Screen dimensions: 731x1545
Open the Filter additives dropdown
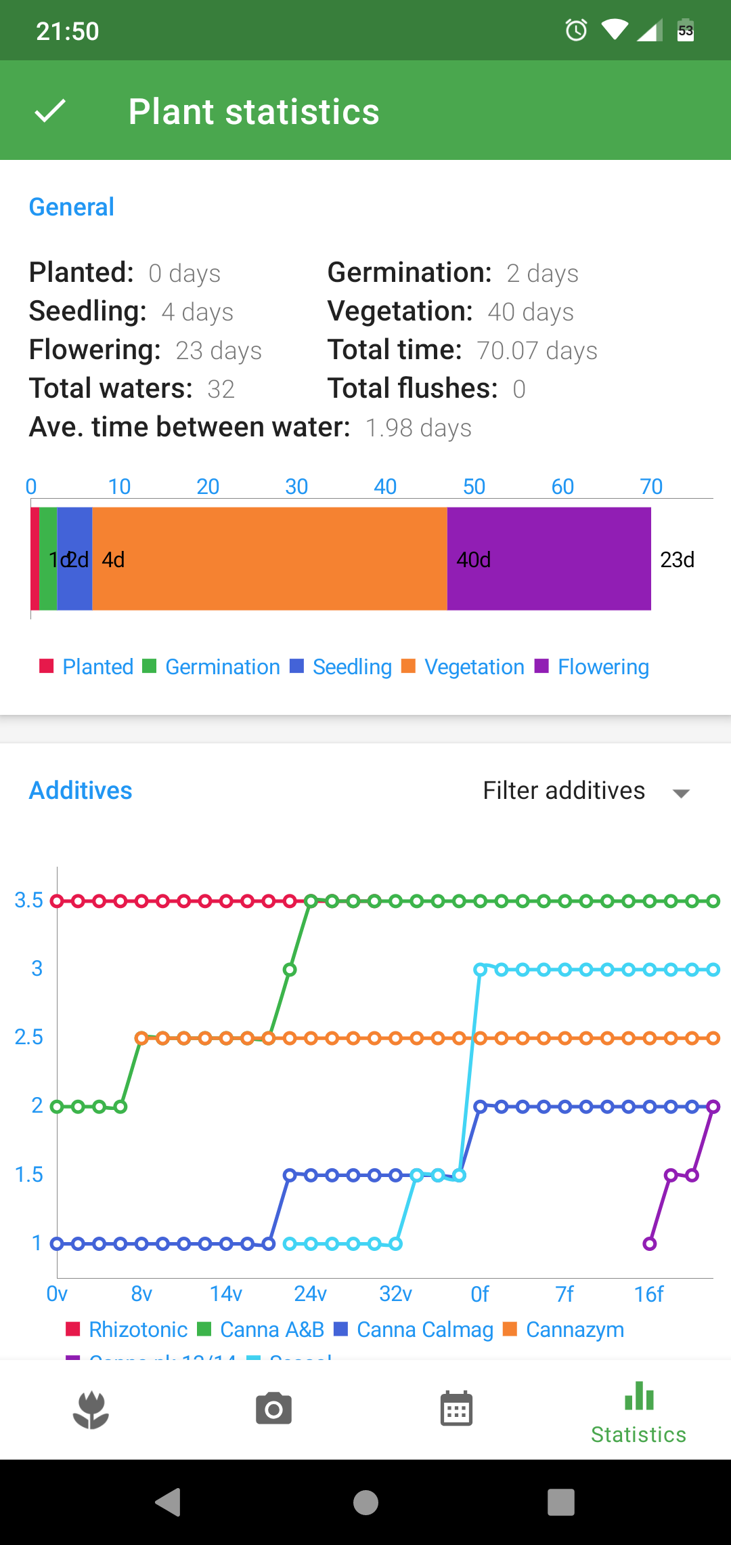pos(564,791)
